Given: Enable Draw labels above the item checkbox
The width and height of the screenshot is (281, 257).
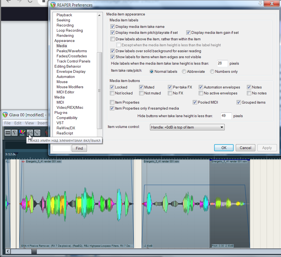Looking at the screenshot, I should point(113,39).
